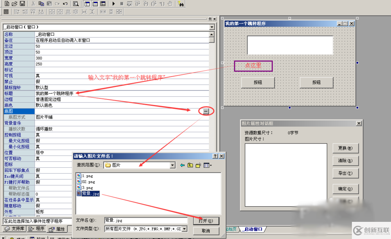Click the 宽度 value 380
Image resolution: width=391 pixels, height=239 pixels.
39,58
